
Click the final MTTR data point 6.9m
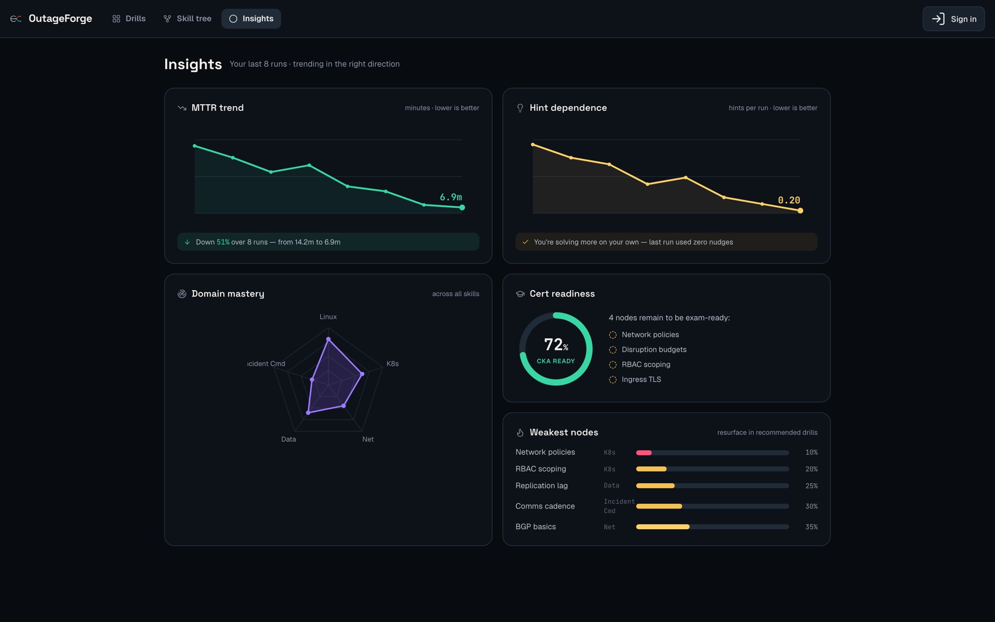click(462, 207)
